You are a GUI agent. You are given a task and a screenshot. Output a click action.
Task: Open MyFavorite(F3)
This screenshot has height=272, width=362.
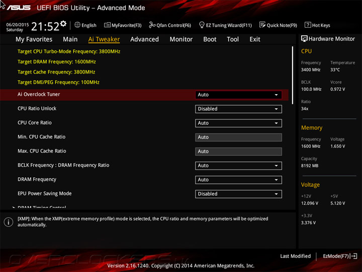pos(123,25)
